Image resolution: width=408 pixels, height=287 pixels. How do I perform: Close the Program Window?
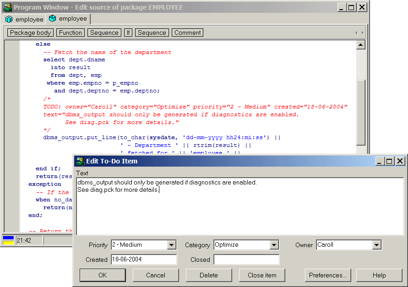[362, 7]
